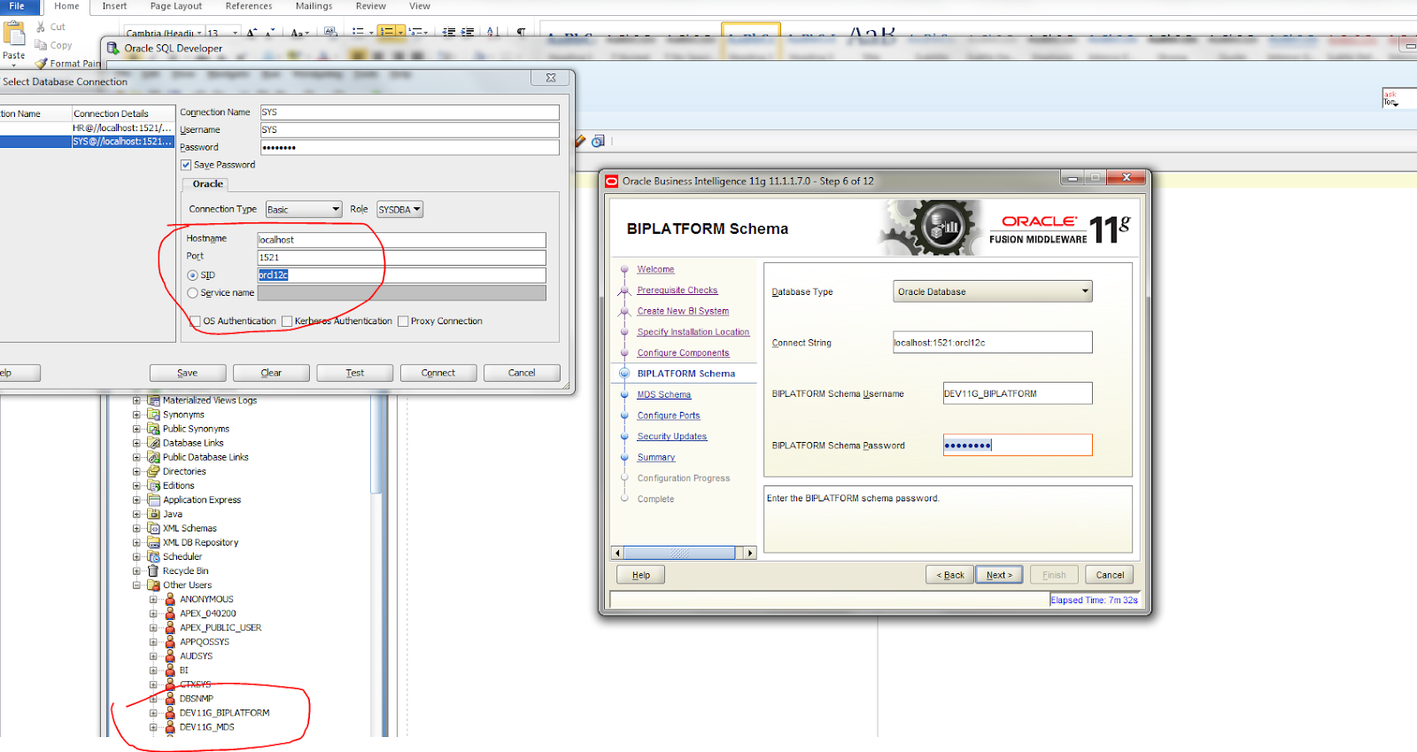Open the Role SYSDBA dropdown

tap(399, 210)
